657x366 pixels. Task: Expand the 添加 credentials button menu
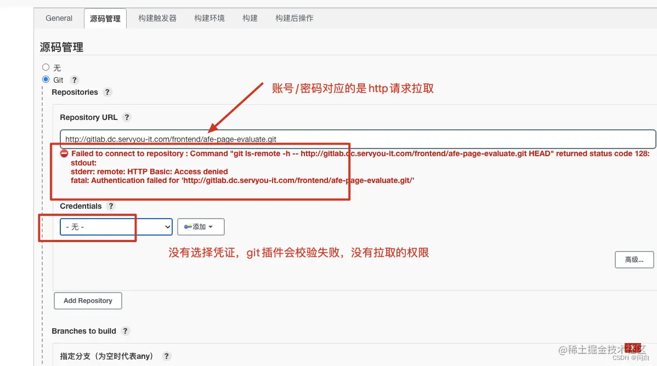click(x=201, y=226)
